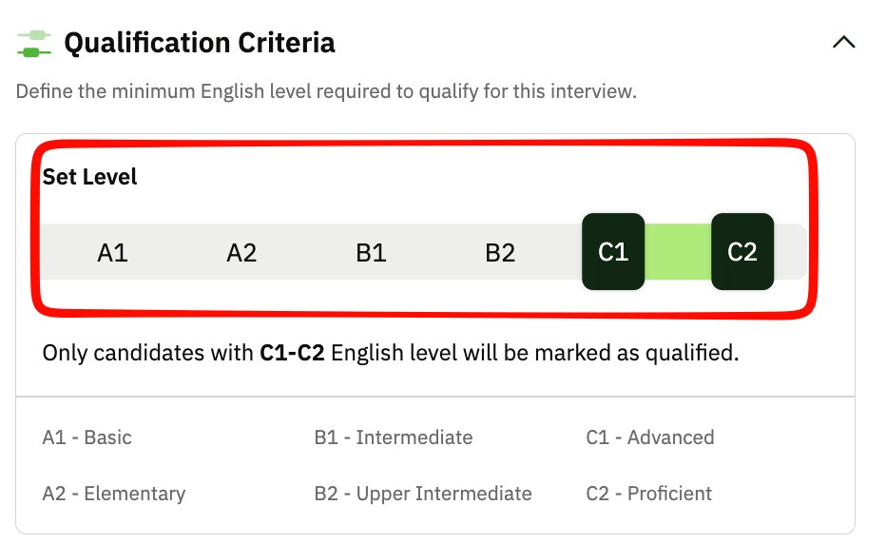The height and width of the screenshot is (544, 886).
Task: Click the Qualification Criteria heading
Action: click(199, 43)
